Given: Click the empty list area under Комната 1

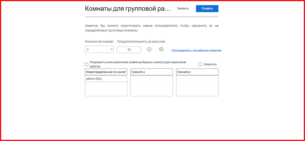Looking at the screenshot, I should click(x=152, y=86).
